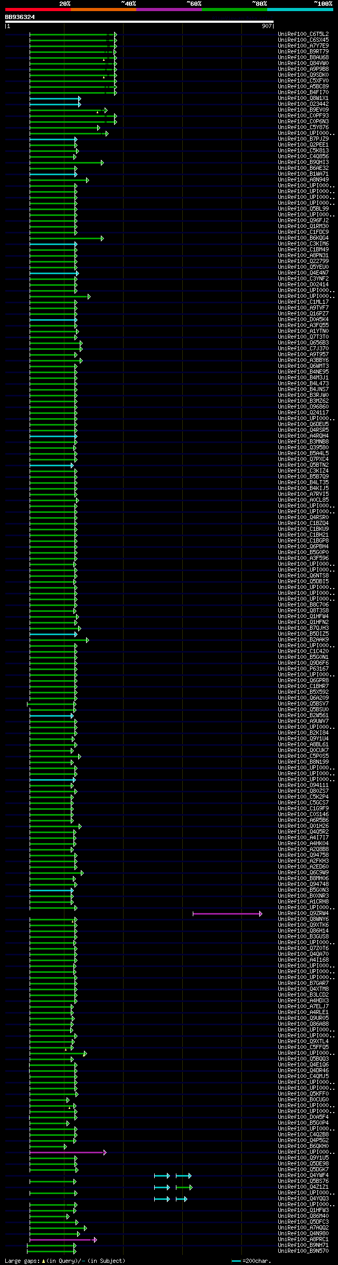Open hit UniRef100_Q4YQQ3
338x1265 pixels.
tap(303, 1198)
